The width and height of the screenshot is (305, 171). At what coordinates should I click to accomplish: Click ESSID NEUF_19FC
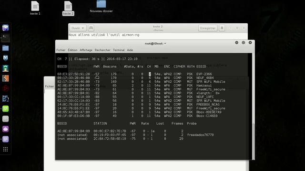tap(205, 97)
